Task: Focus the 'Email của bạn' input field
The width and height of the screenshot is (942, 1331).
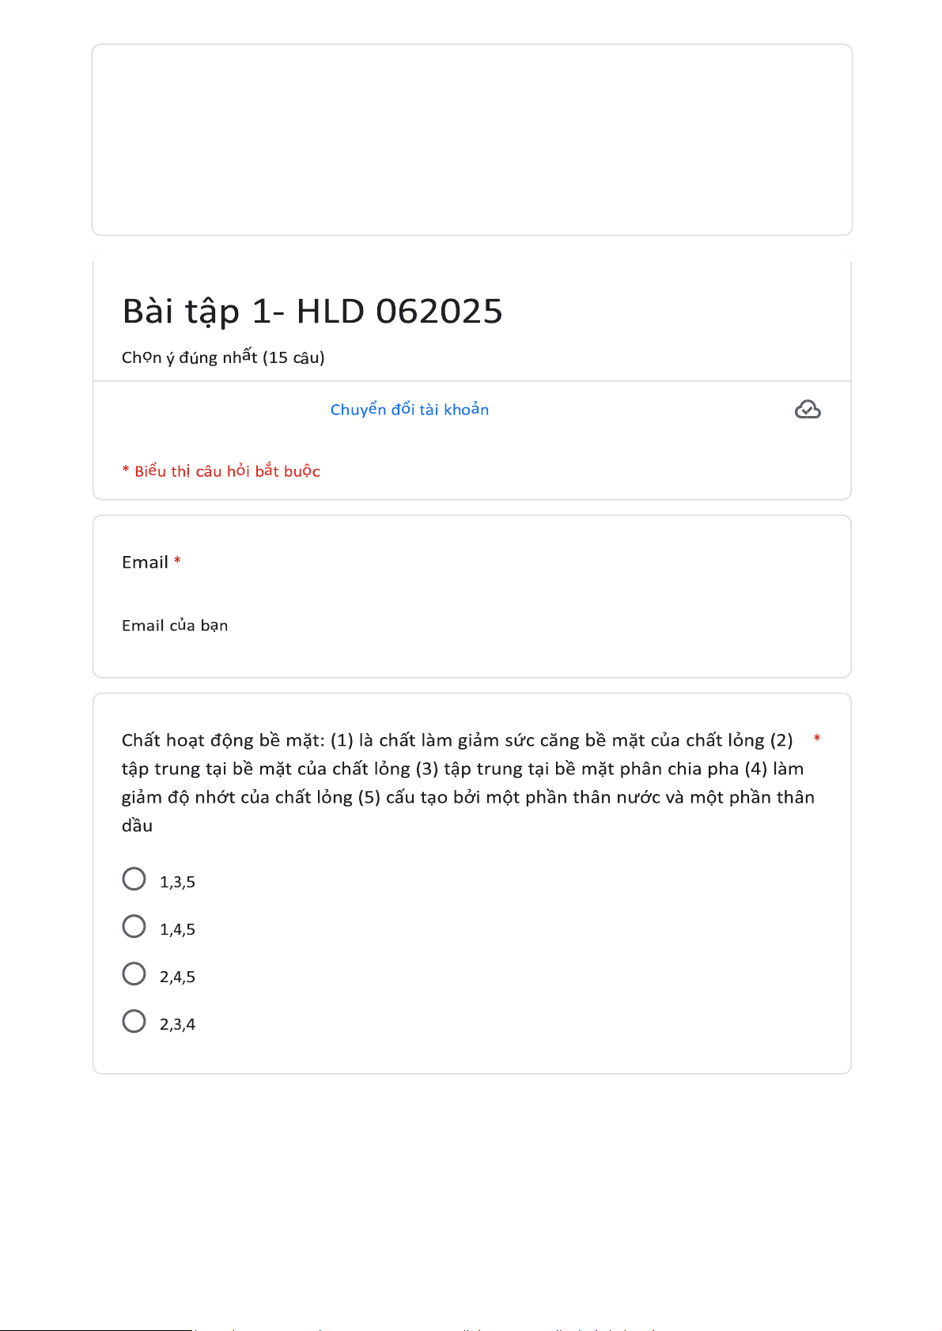Action: pyautogui.click(x=316, y=626)
